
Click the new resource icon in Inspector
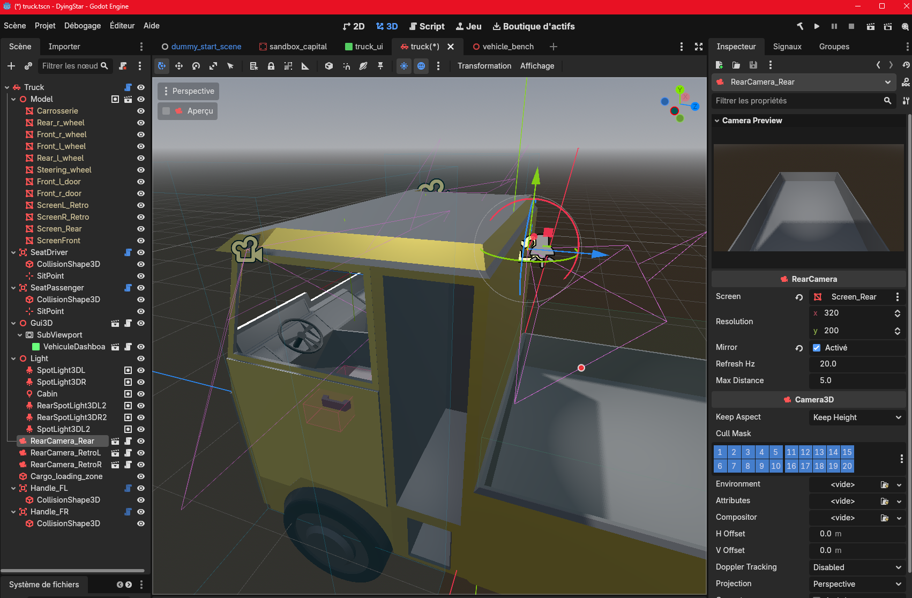719,65
